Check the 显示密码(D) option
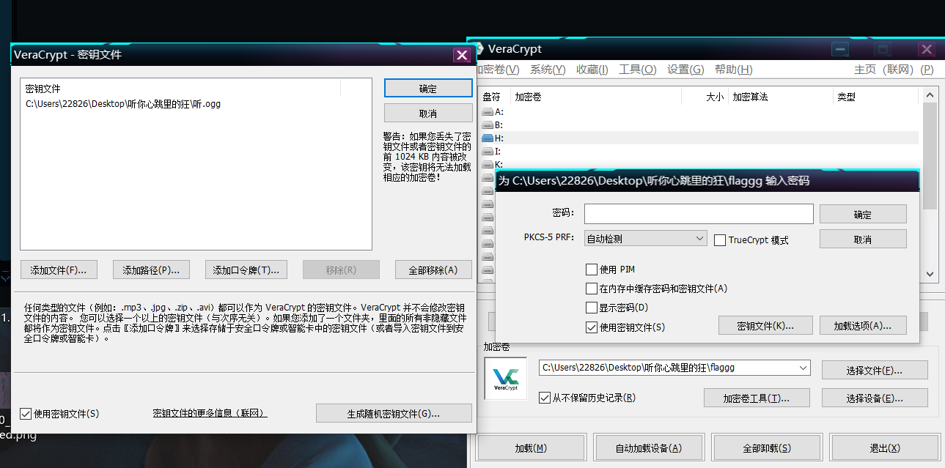The width and height of the screenshot is (945, 468). 592,308
